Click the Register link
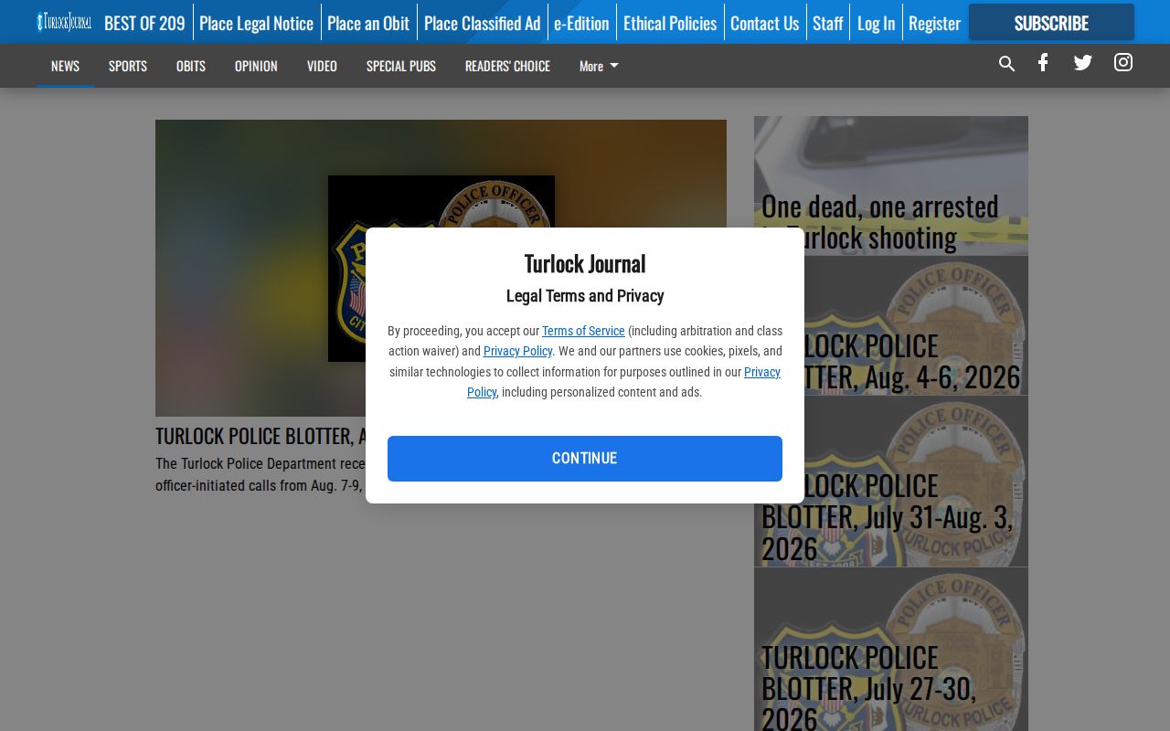This screenshot has width=1170, height=731. click(934, 23)
